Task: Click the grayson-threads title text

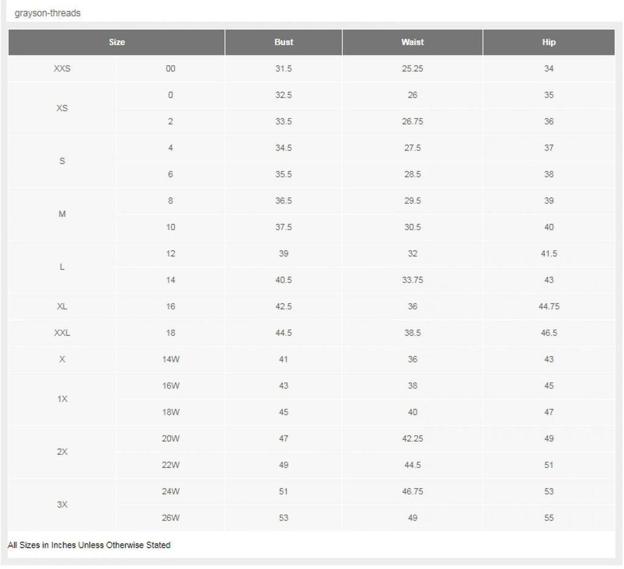Action: click(48, 13)
